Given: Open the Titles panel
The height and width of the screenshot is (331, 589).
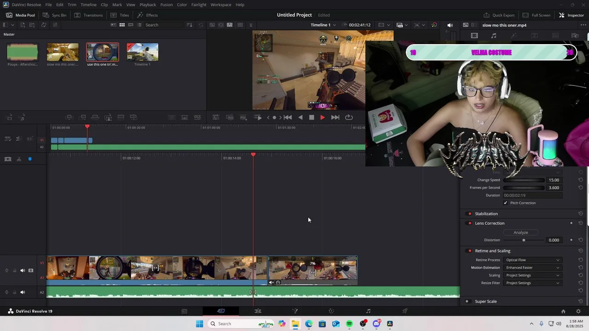Looking at the screenshot, I should click(x=120, y=15).
